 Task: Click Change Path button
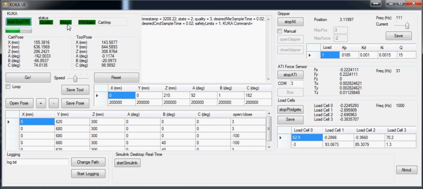point(88,162)
